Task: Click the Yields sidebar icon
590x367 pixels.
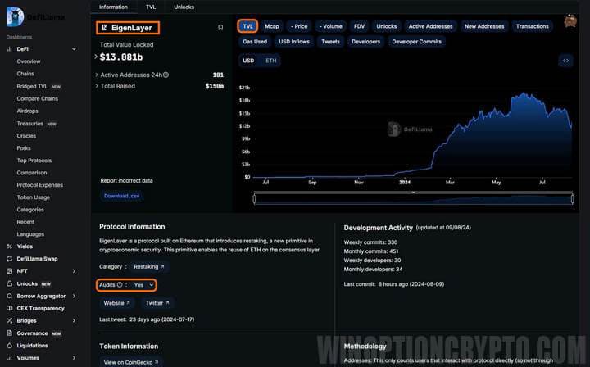Action: tap(10, 246)
